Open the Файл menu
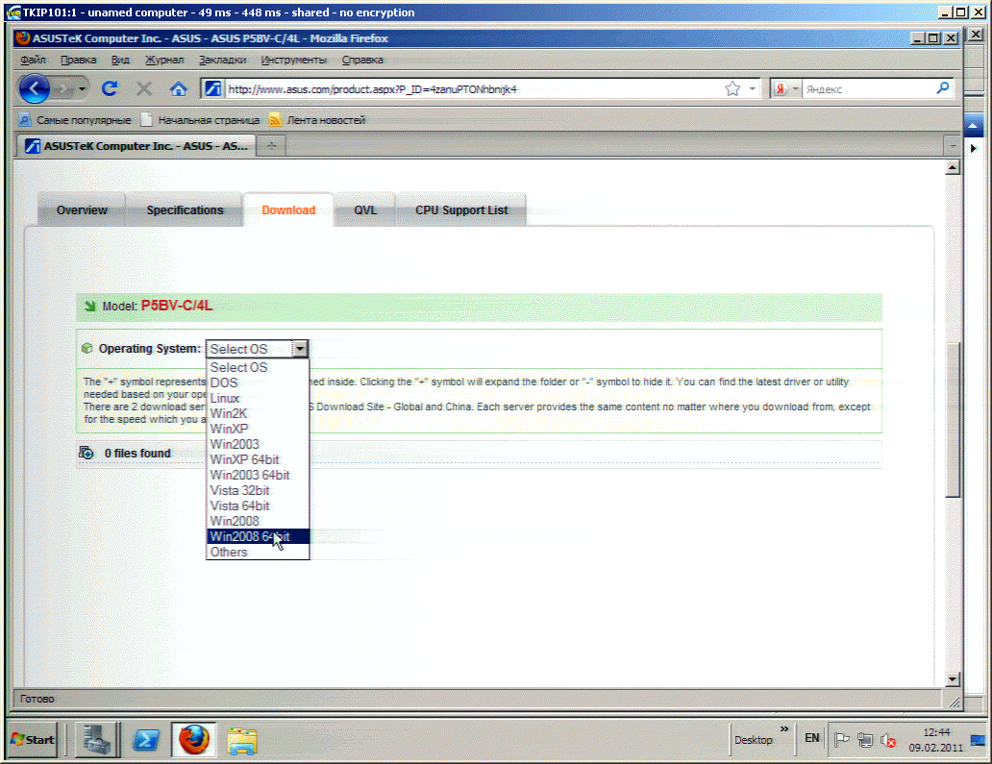992x764 pixels. (33, 60)
